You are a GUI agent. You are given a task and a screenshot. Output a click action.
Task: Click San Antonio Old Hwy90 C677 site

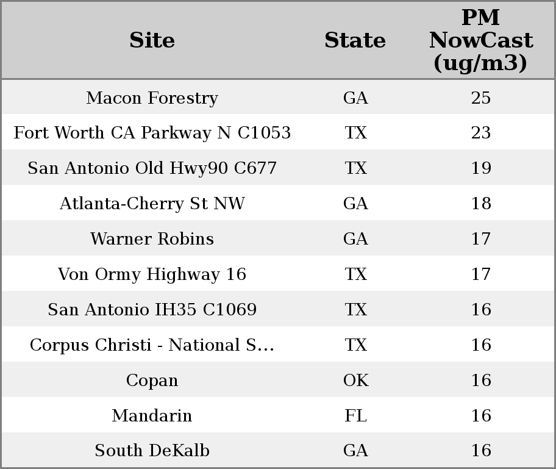point(152,168)
